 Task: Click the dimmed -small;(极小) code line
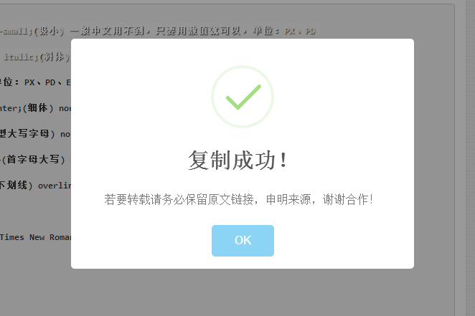[32, 31]
